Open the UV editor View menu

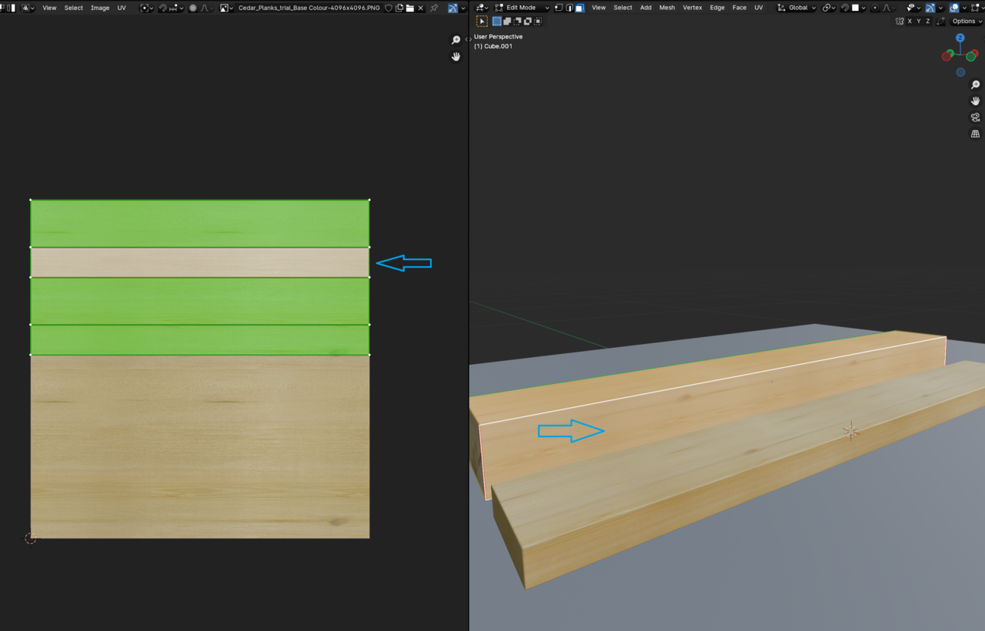coord(49,8)
